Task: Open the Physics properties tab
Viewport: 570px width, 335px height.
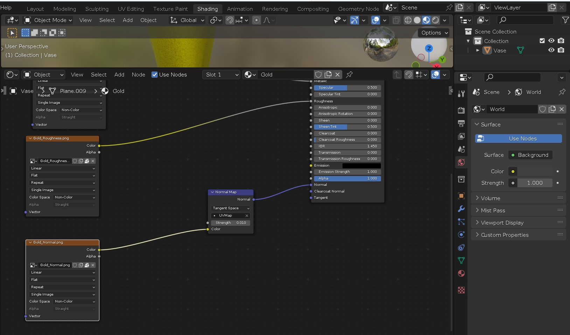Action: [461, 234]
